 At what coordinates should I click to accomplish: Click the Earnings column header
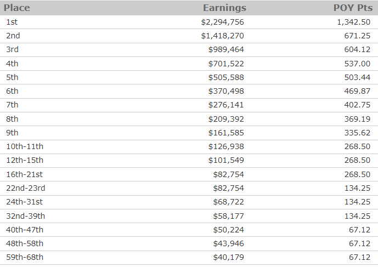tap(224, 8)
